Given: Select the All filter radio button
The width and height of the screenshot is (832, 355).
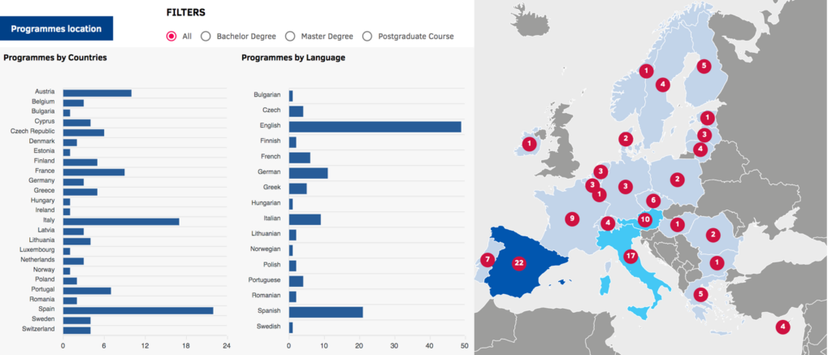Looking at the screenshot, I should tap(171, 36).
